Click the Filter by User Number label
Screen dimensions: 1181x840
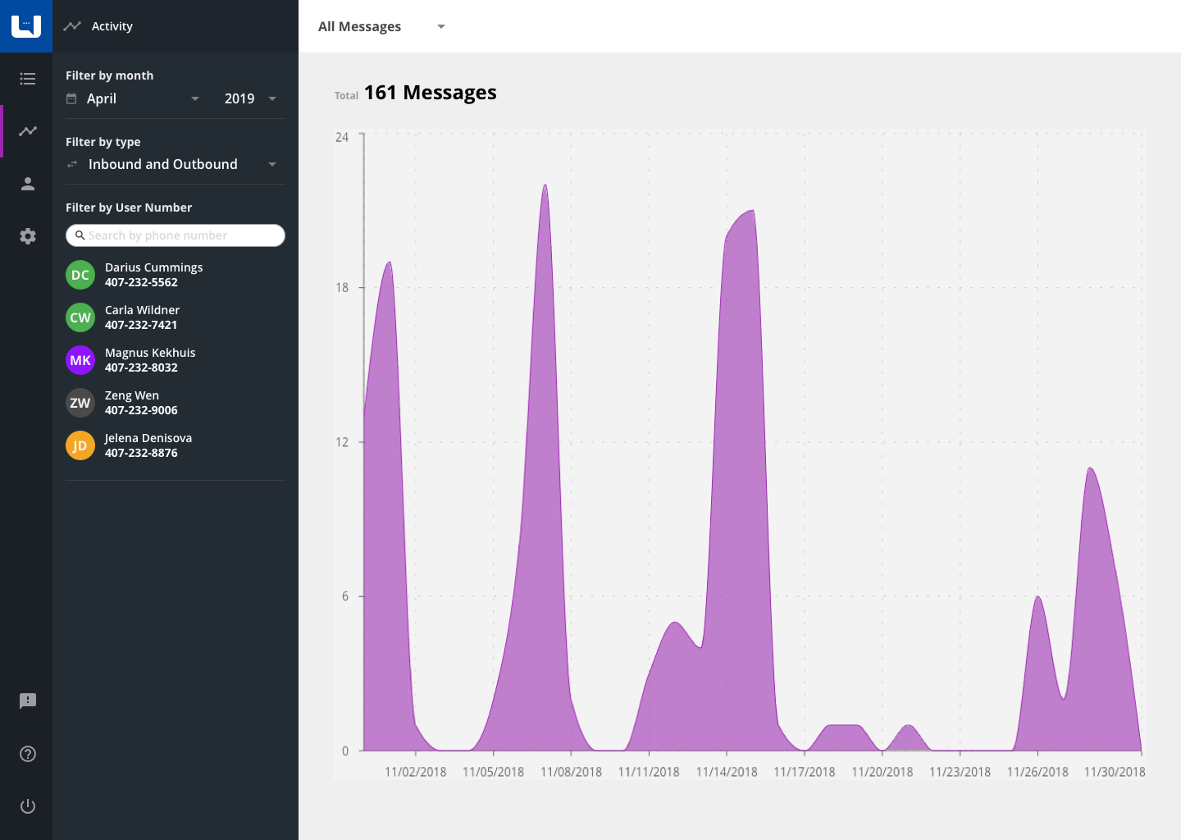(x=129, y=208)
